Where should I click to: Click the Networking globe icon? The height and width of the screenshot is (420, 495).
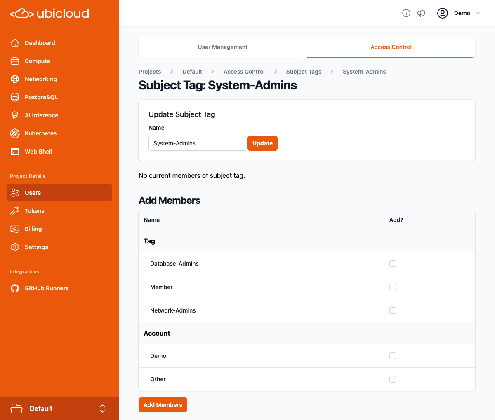(15, 79)
